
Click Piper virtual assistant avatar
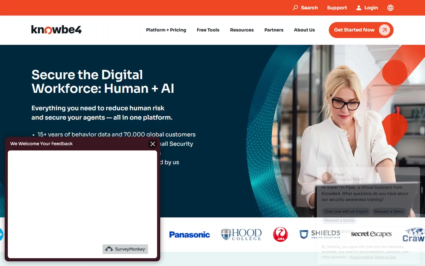click(x=326, y=177)
